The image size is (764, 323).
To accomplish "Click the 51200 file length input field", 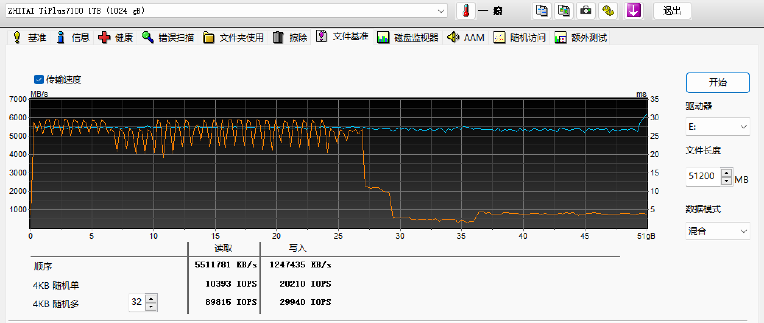I will point(703,177).
